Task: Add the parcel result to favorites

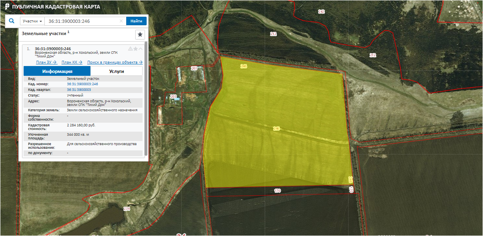Action: pyautogui.click(x=136, y=49)
